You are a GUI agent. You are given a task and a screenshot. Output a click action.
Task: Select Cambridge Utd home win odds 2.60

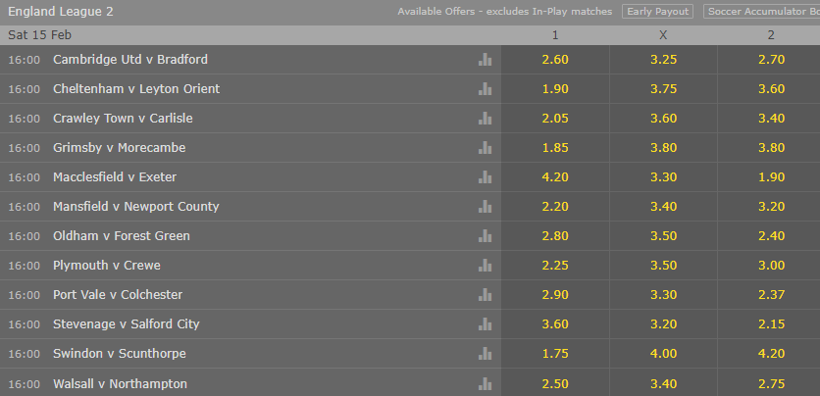[555, 60]
